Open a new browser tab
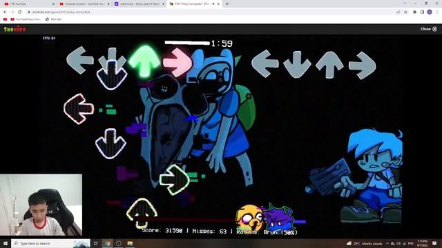The height and width of the screenshot is (248, 442). click(227, 4)
